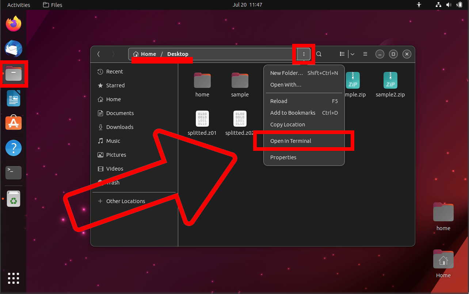Toggle the search bar with the magnifier icon
The height and width of the screenshot is (294, 469).
pos(319,54)
